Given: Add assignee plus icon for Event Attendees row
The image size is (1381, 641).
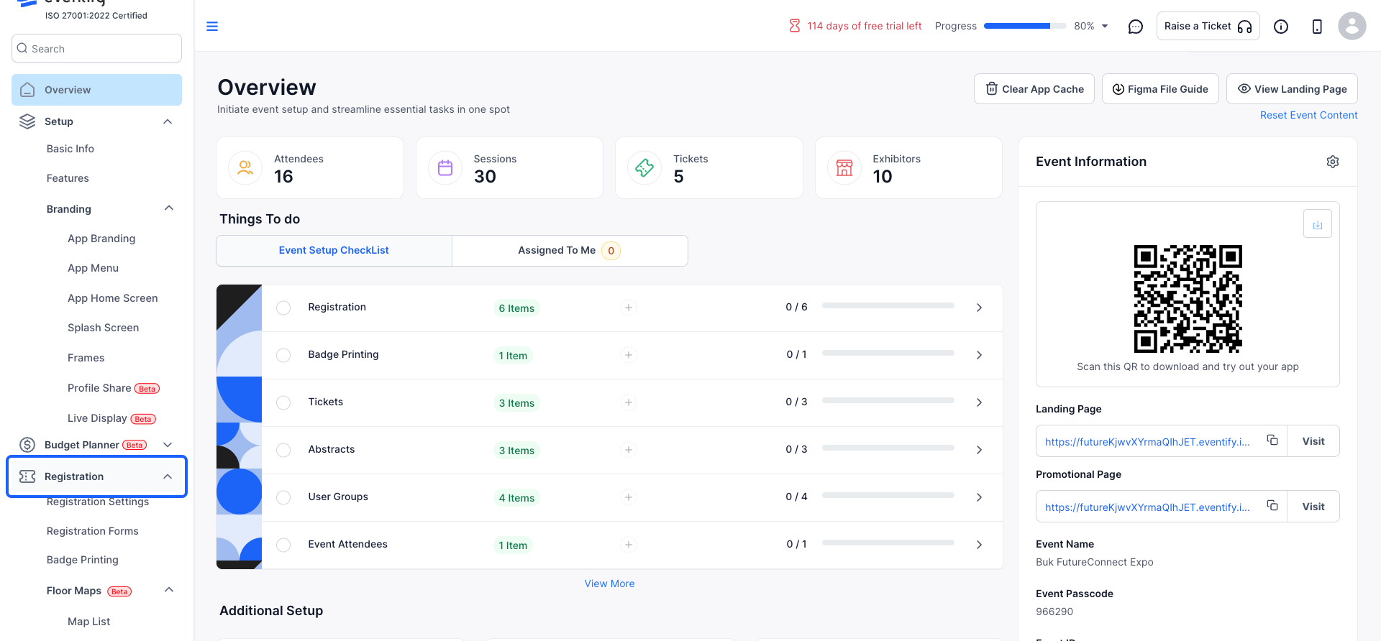Looking at the screenshot, I should tap(629, 545).
